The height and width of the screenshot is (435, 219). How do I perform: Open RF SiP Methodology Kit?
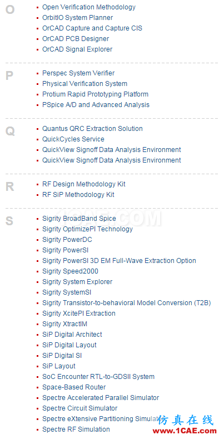pos(78,195)
